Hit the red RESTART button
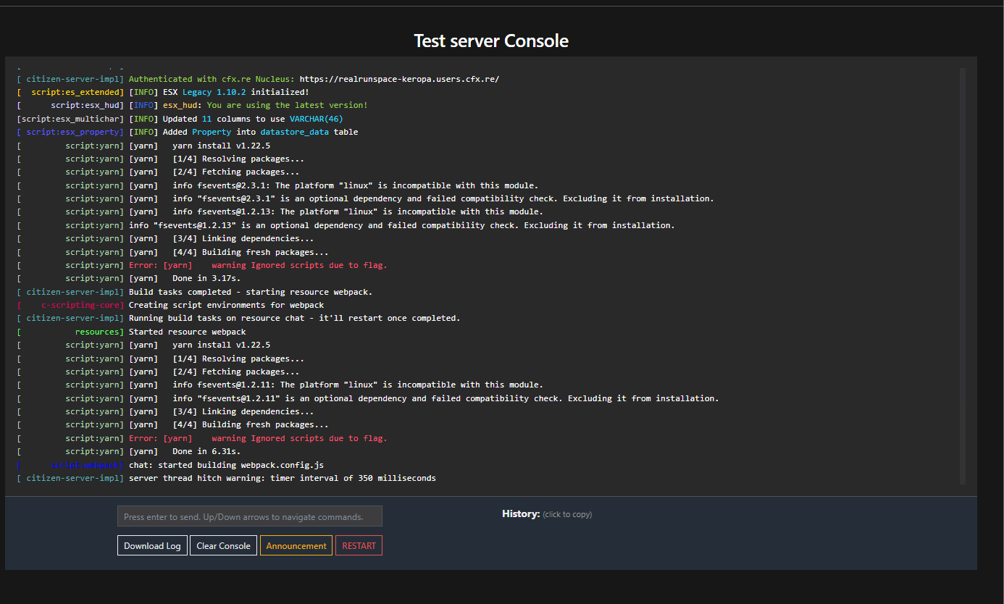This screenshot has height=604, width=1004. (x=359, y=546)
